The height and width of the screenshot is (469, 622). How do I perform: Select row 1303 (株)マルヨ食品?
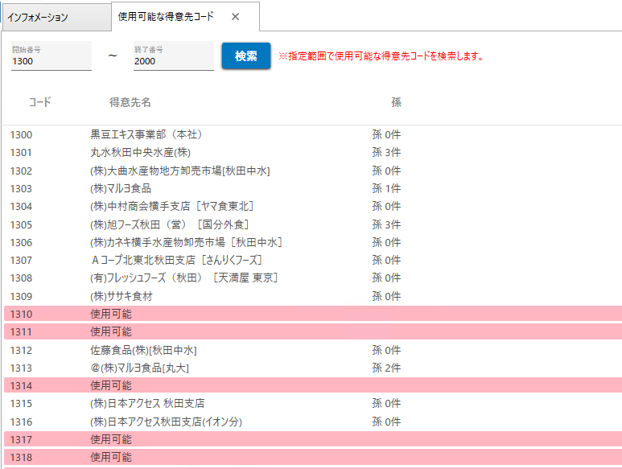(x=313, y=188)
